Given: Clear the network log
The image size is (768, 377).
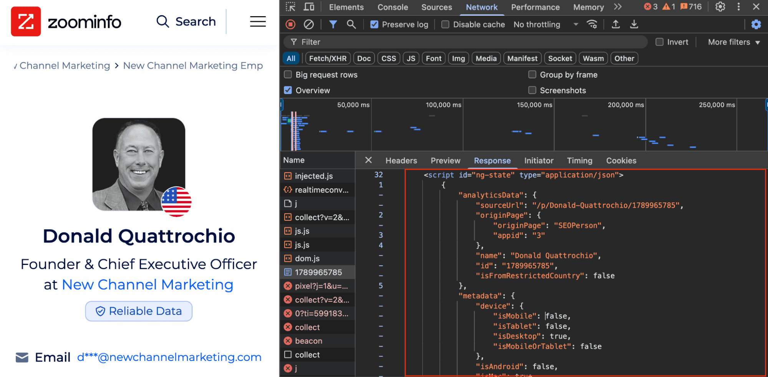Looking at the screenshot, I should (x=309, y=25).
